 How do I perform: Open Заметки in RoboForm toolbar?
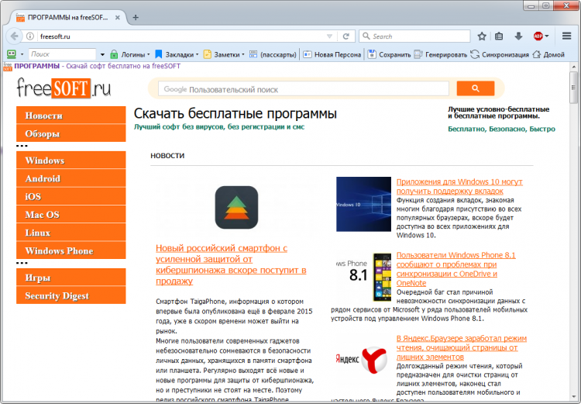tap(224, 54)
